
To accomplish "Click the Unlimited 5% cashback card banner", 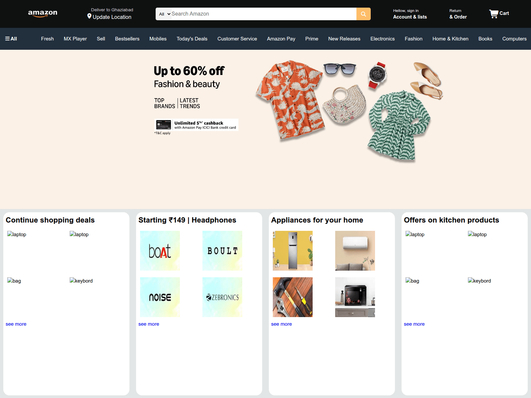I will coord(196,125).
